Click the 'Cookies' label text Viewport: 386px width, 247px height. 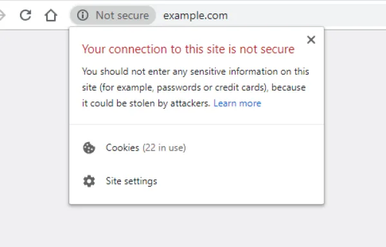122,148
